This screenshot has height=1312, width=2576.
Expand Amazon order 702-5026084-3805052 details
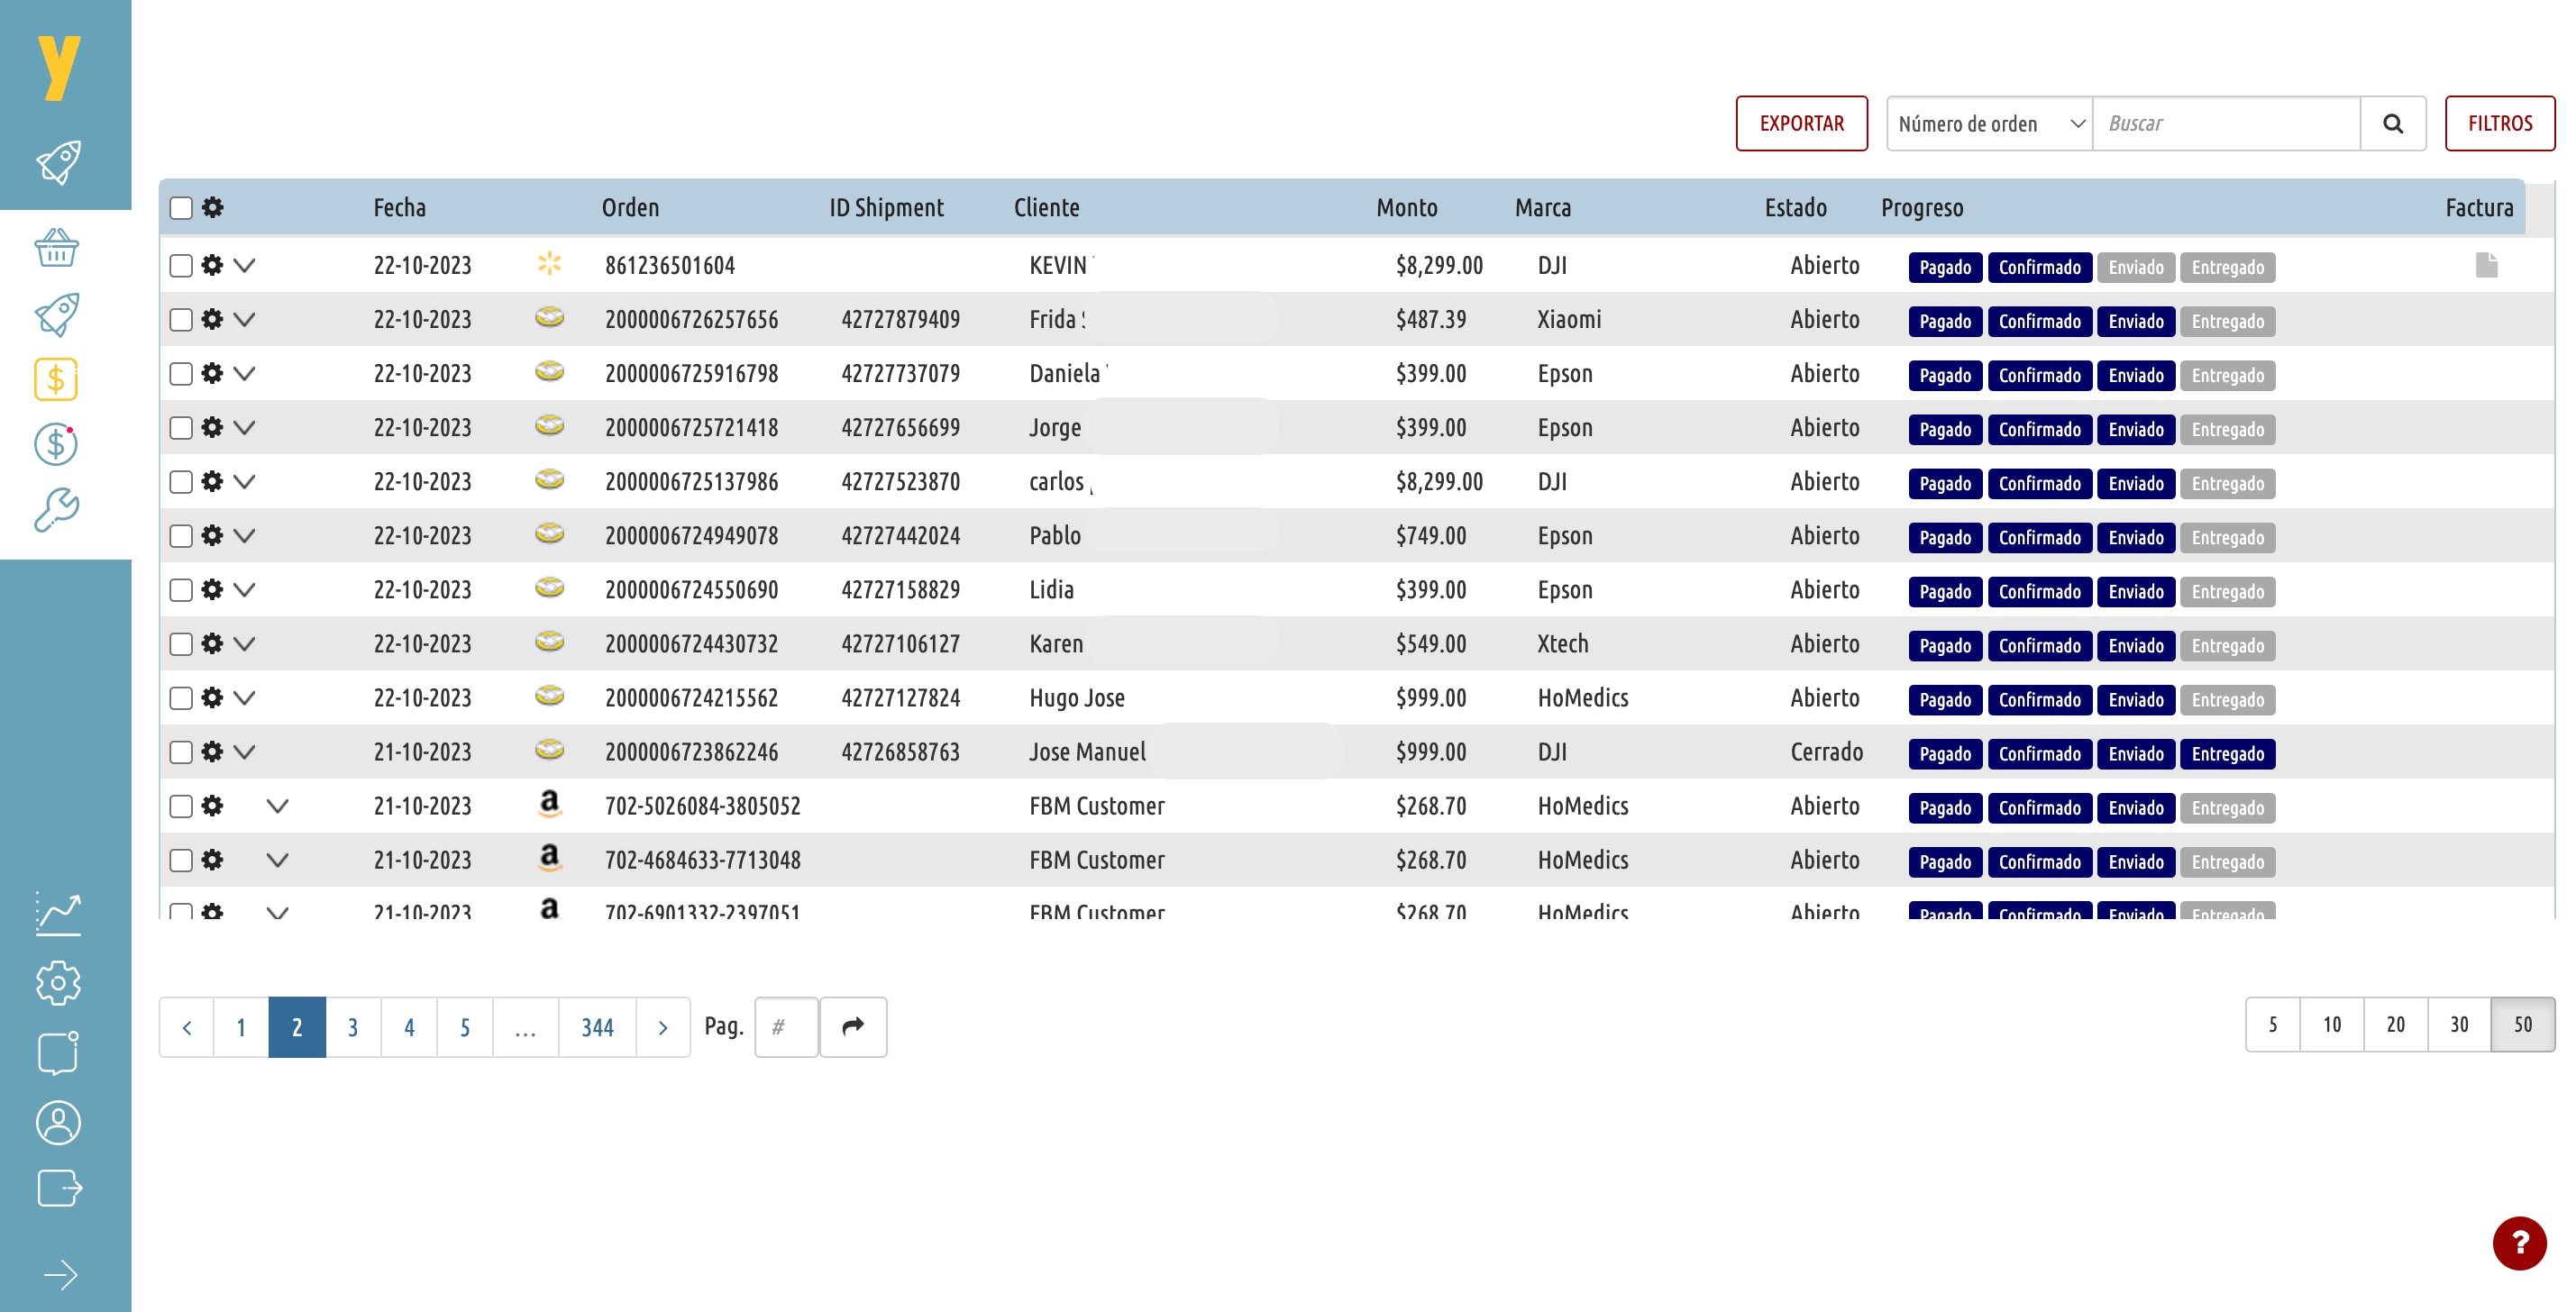coord(278,806)
